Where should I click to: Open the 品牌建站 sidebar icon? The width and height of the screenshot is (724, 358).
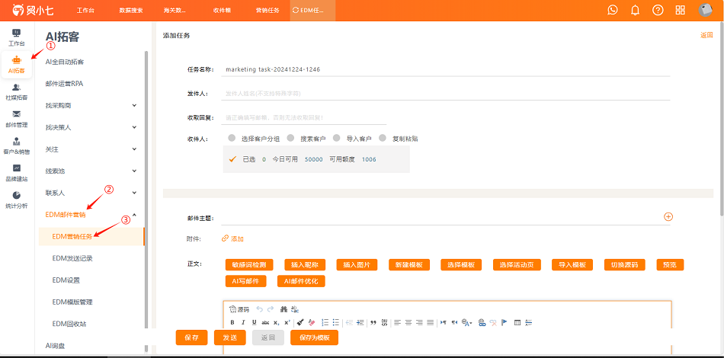(x=16, y=173)
